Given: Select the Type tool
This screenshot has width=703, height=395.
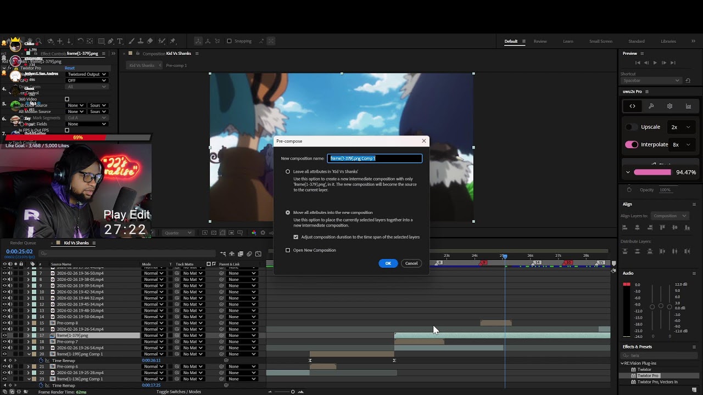Looking at the screenshot, I should click(120, 41).
